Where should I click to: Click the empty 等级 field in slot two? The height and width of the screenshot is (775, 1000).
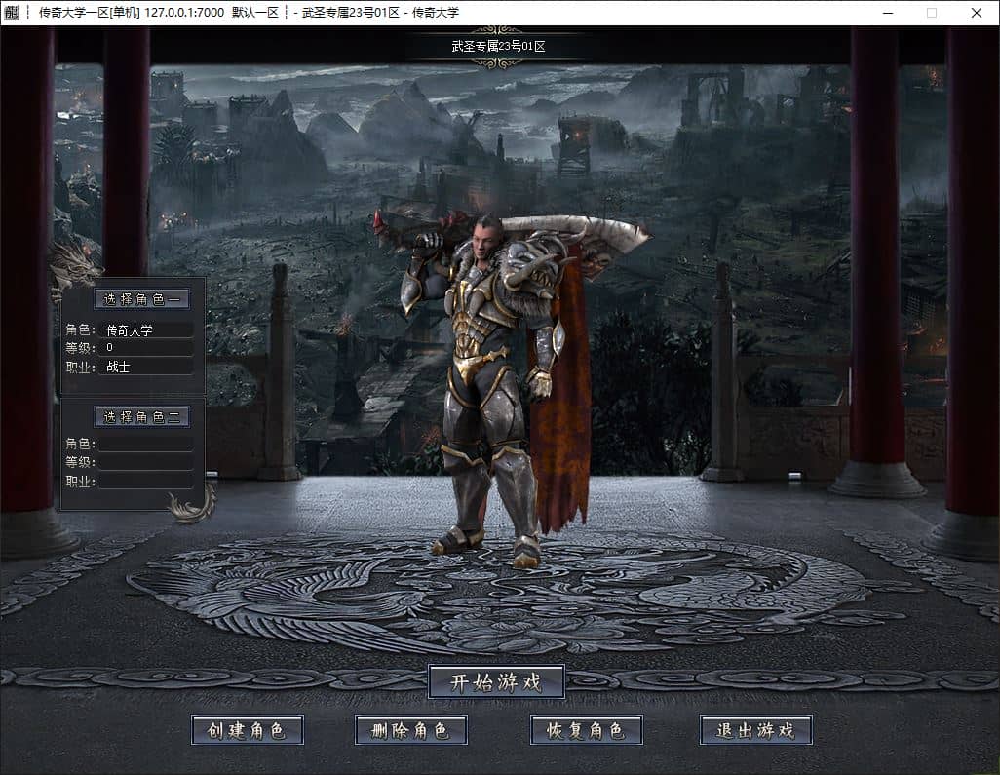146,462
